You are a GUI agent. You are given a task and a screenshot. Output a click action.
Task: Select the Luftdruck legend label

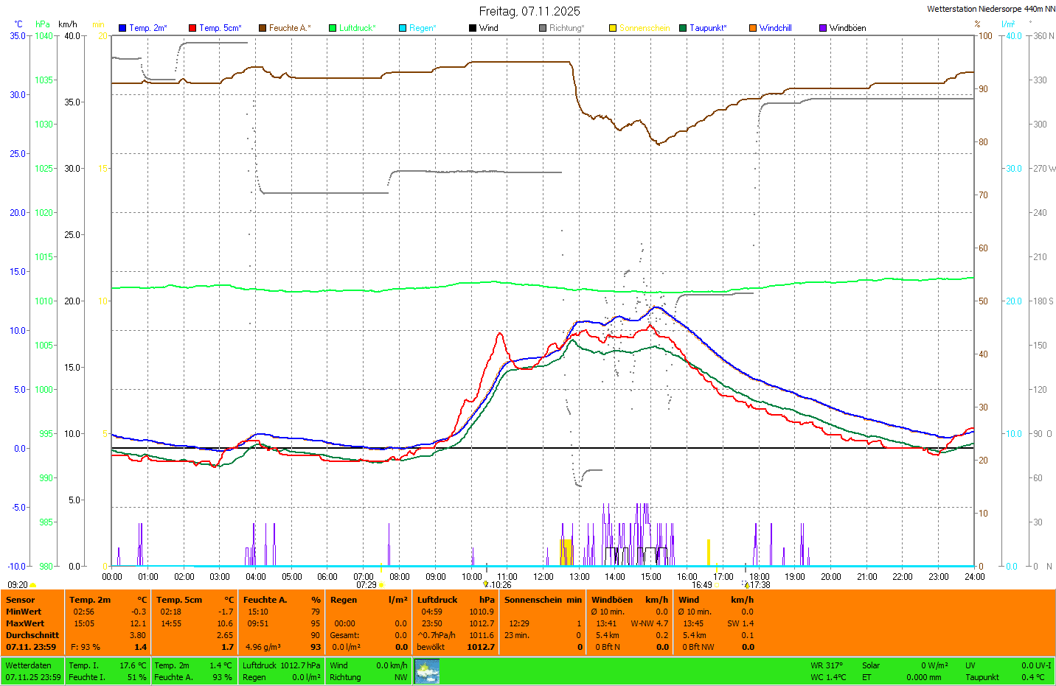(x=357, y=28)
